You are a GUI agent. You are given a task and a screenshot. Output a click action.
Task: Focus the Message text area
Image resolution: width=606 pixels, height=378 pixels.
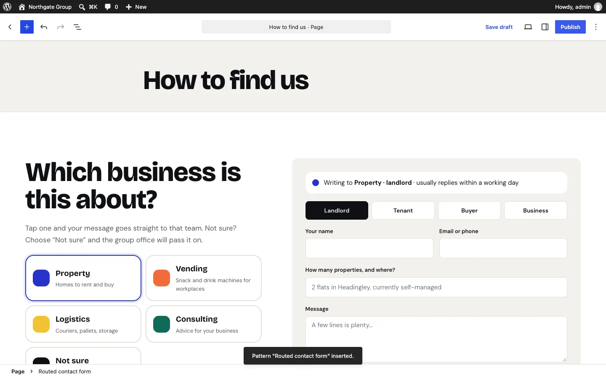[436, 339]
